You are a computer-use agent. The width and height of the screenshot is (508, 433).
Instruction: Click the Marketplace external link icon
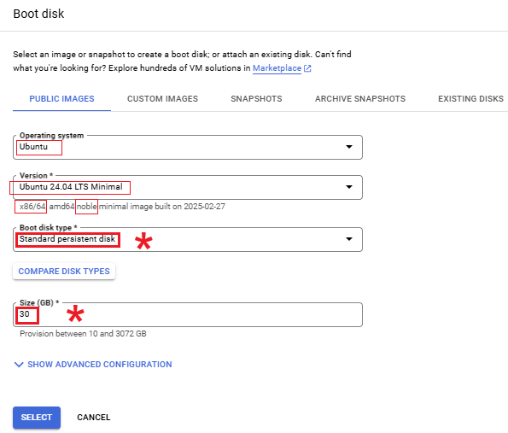click(307, 68)
